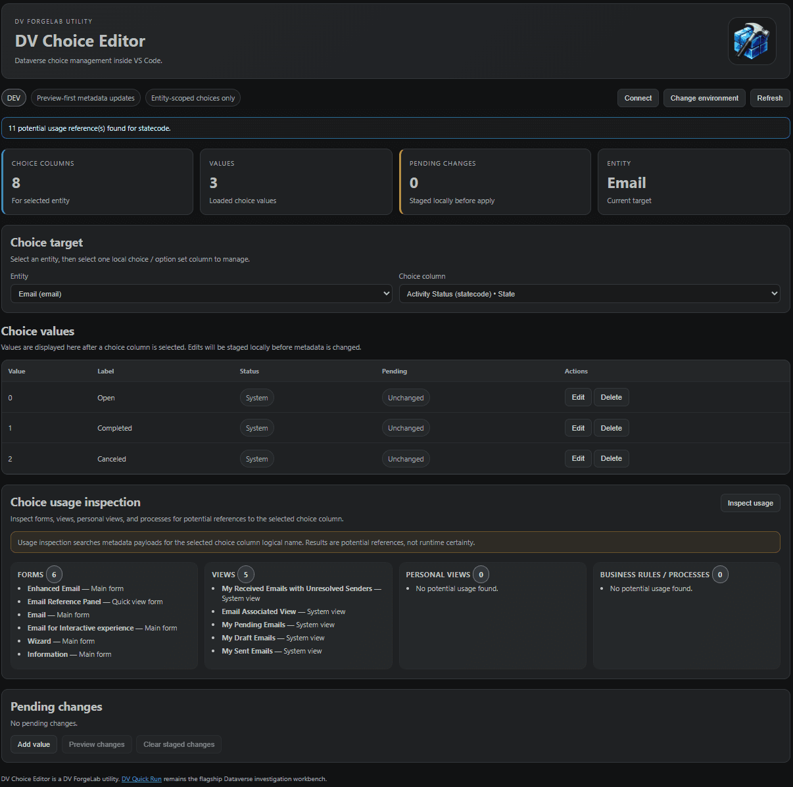The width and height of the screenshot is (793, 787).
Task: Open the Choice column dropdown for statecode
Action: [x=589, y=294]
